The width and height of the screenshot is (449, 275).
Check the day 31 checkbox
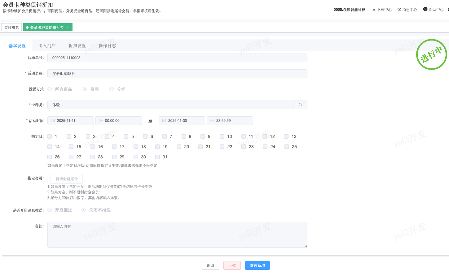[x=157, y=157]
